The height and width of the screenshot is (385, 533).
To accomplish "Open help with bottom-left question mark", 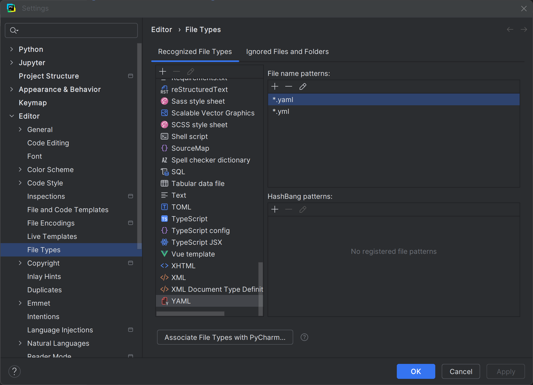I will click(14, 371).
